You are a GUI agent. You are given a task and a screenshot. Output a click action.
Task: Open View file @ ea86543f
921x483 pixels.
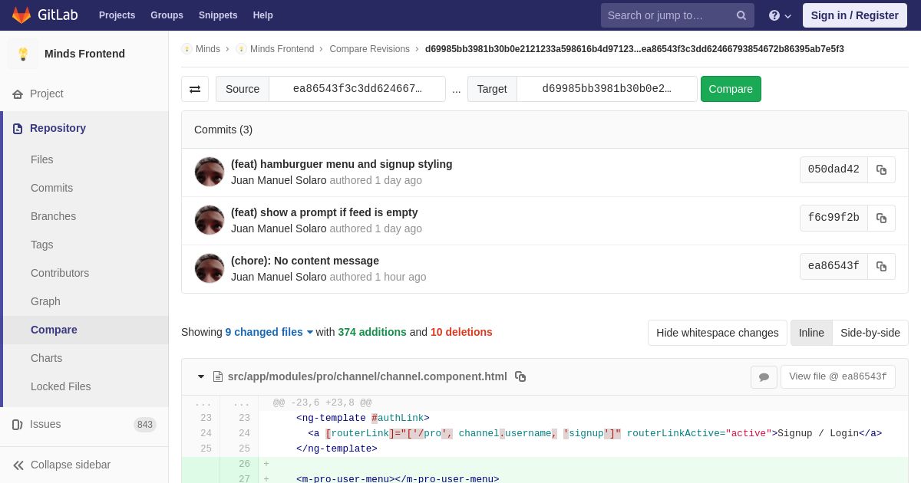[x=838, y=376]
